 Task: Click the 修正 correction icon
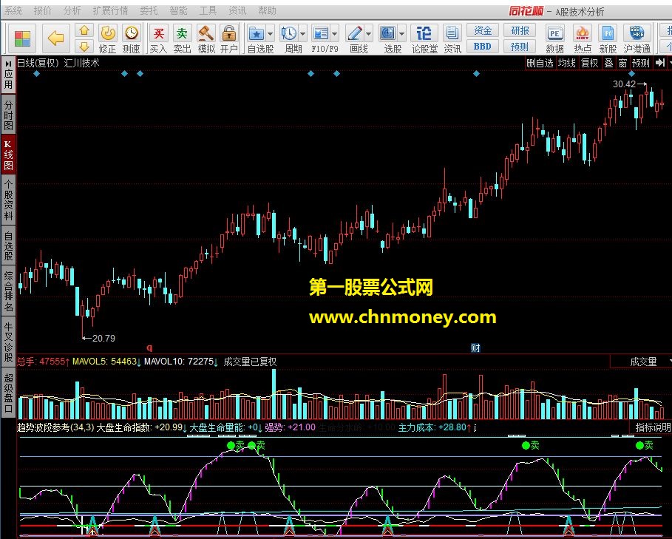108,39
